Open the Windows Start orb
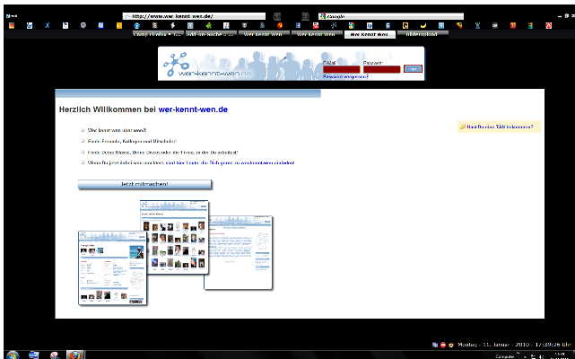This screenshot has height=359, width=575. point(13,355)
